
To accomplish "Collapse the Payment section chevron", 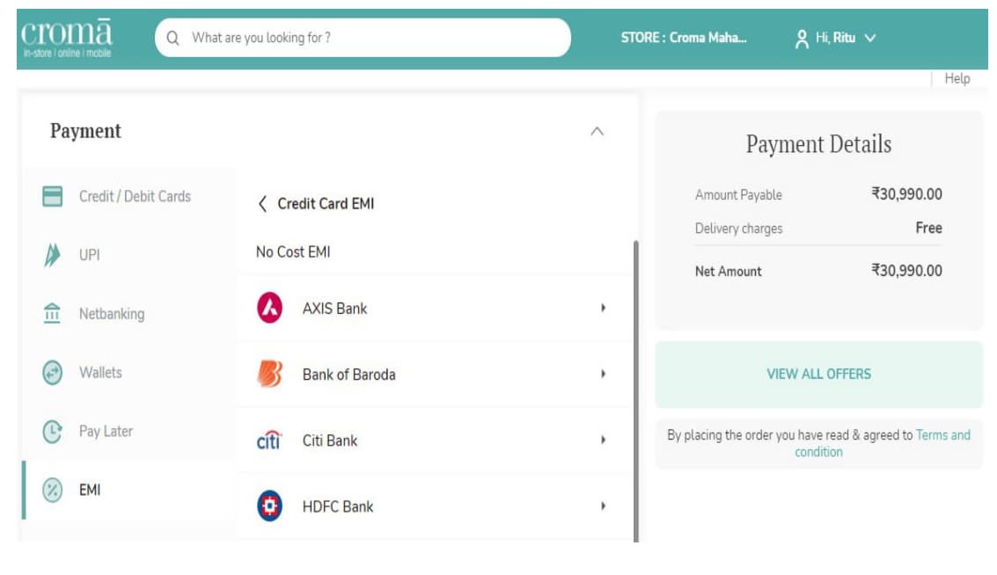I will coord(597,132).
